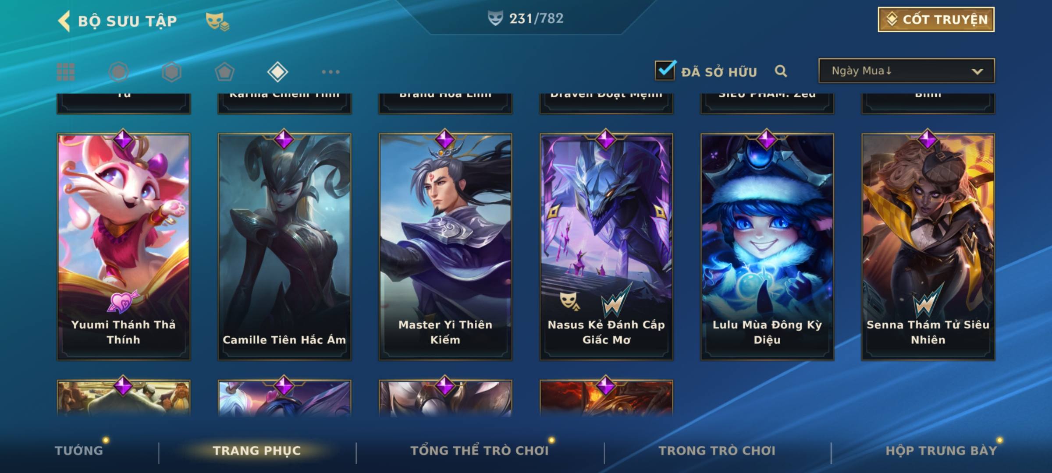Select the active diamond rarity filter
This screenshot has width=1052, height=473.
(x=277, y=72)
